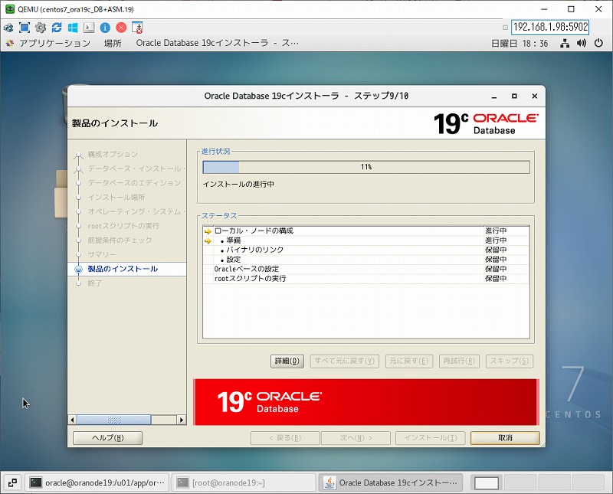Screen dimensions: 613x494
Task: Click the Windows logo toolbar icon
Action: [x=73, y=28]
